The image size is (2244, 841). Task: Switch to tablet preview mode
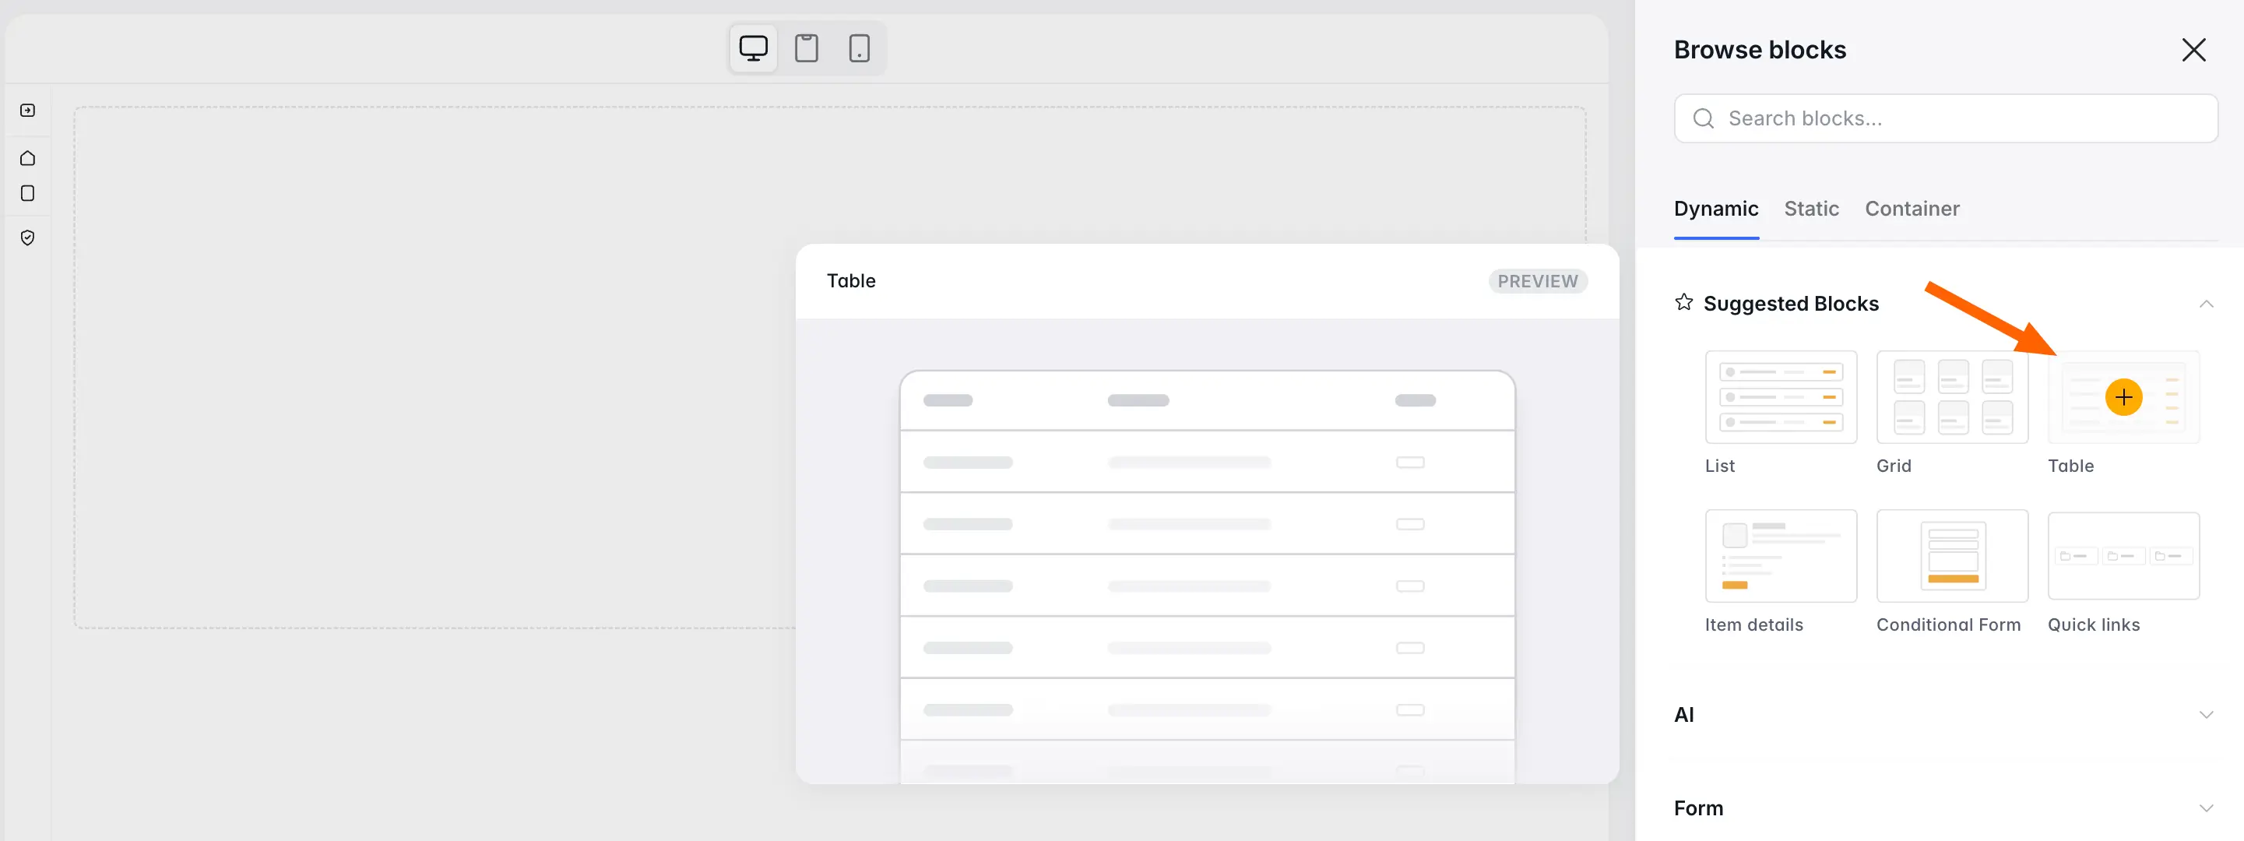click(x=806, y=48)
